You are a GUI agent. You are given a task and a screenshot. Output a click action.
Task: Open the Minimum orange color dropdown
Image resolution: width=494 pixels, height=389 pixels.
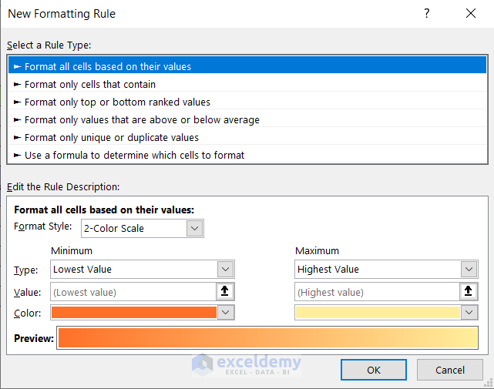tap(225, 312)
